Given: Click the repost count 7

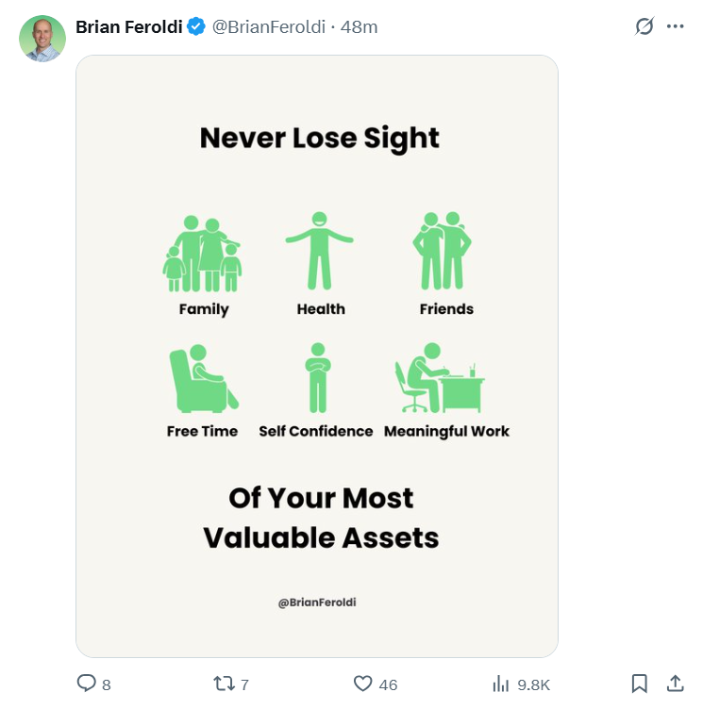Looking at the screenshot, I should point(244,685).
